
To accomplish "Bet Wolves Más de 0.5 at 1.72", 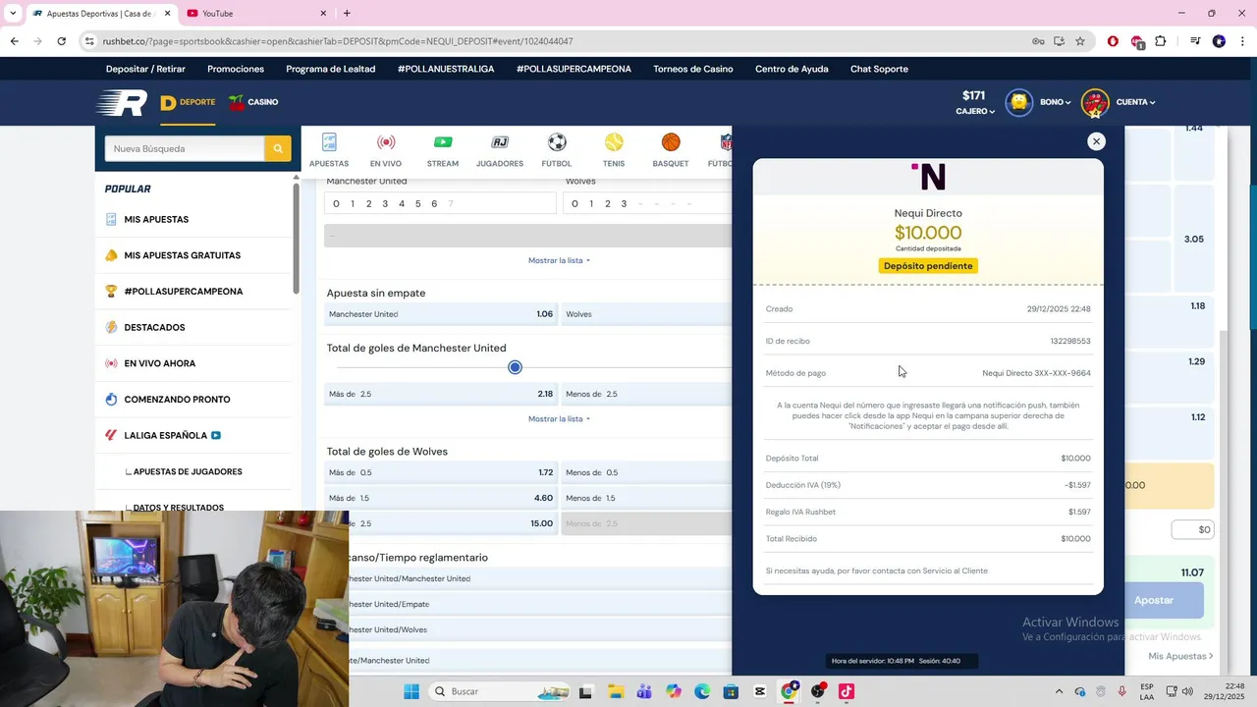I will click(x=441, y=472).
